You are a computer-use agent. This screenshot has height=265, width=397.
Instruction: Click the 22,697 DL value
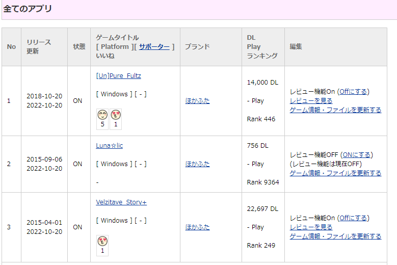(262, 209)
